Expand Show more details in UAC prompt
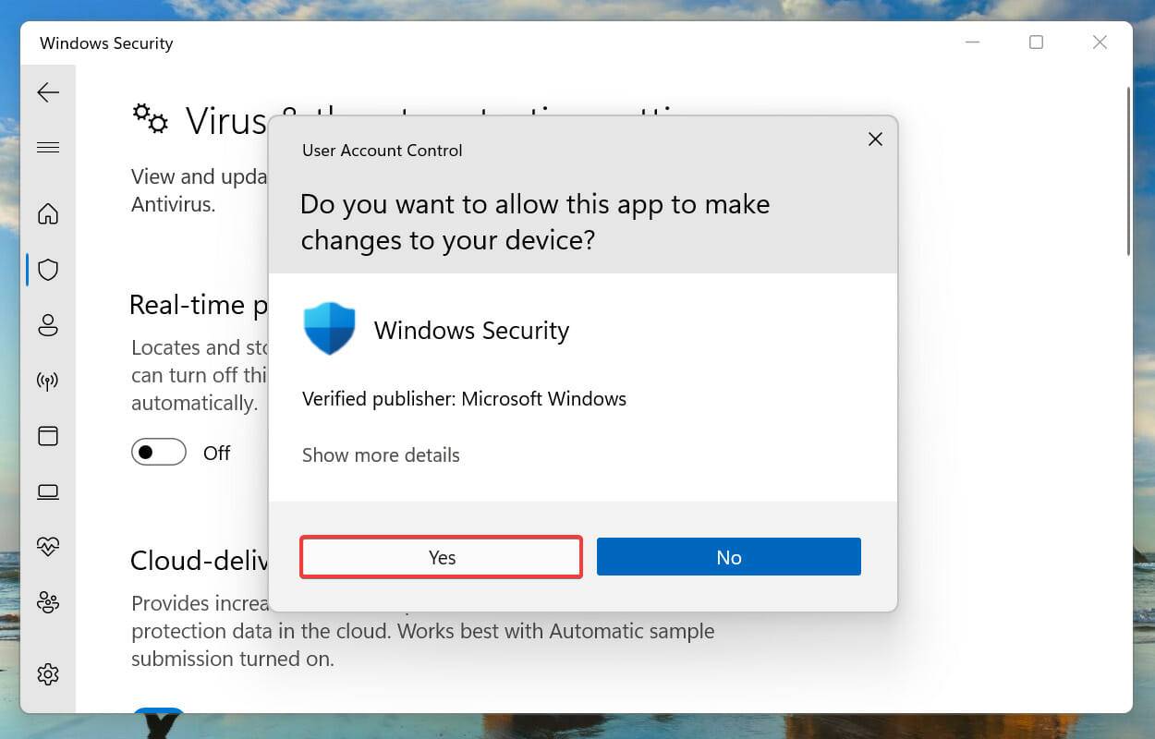This screenshot has width=1155, height=739. tap(381, 454)
